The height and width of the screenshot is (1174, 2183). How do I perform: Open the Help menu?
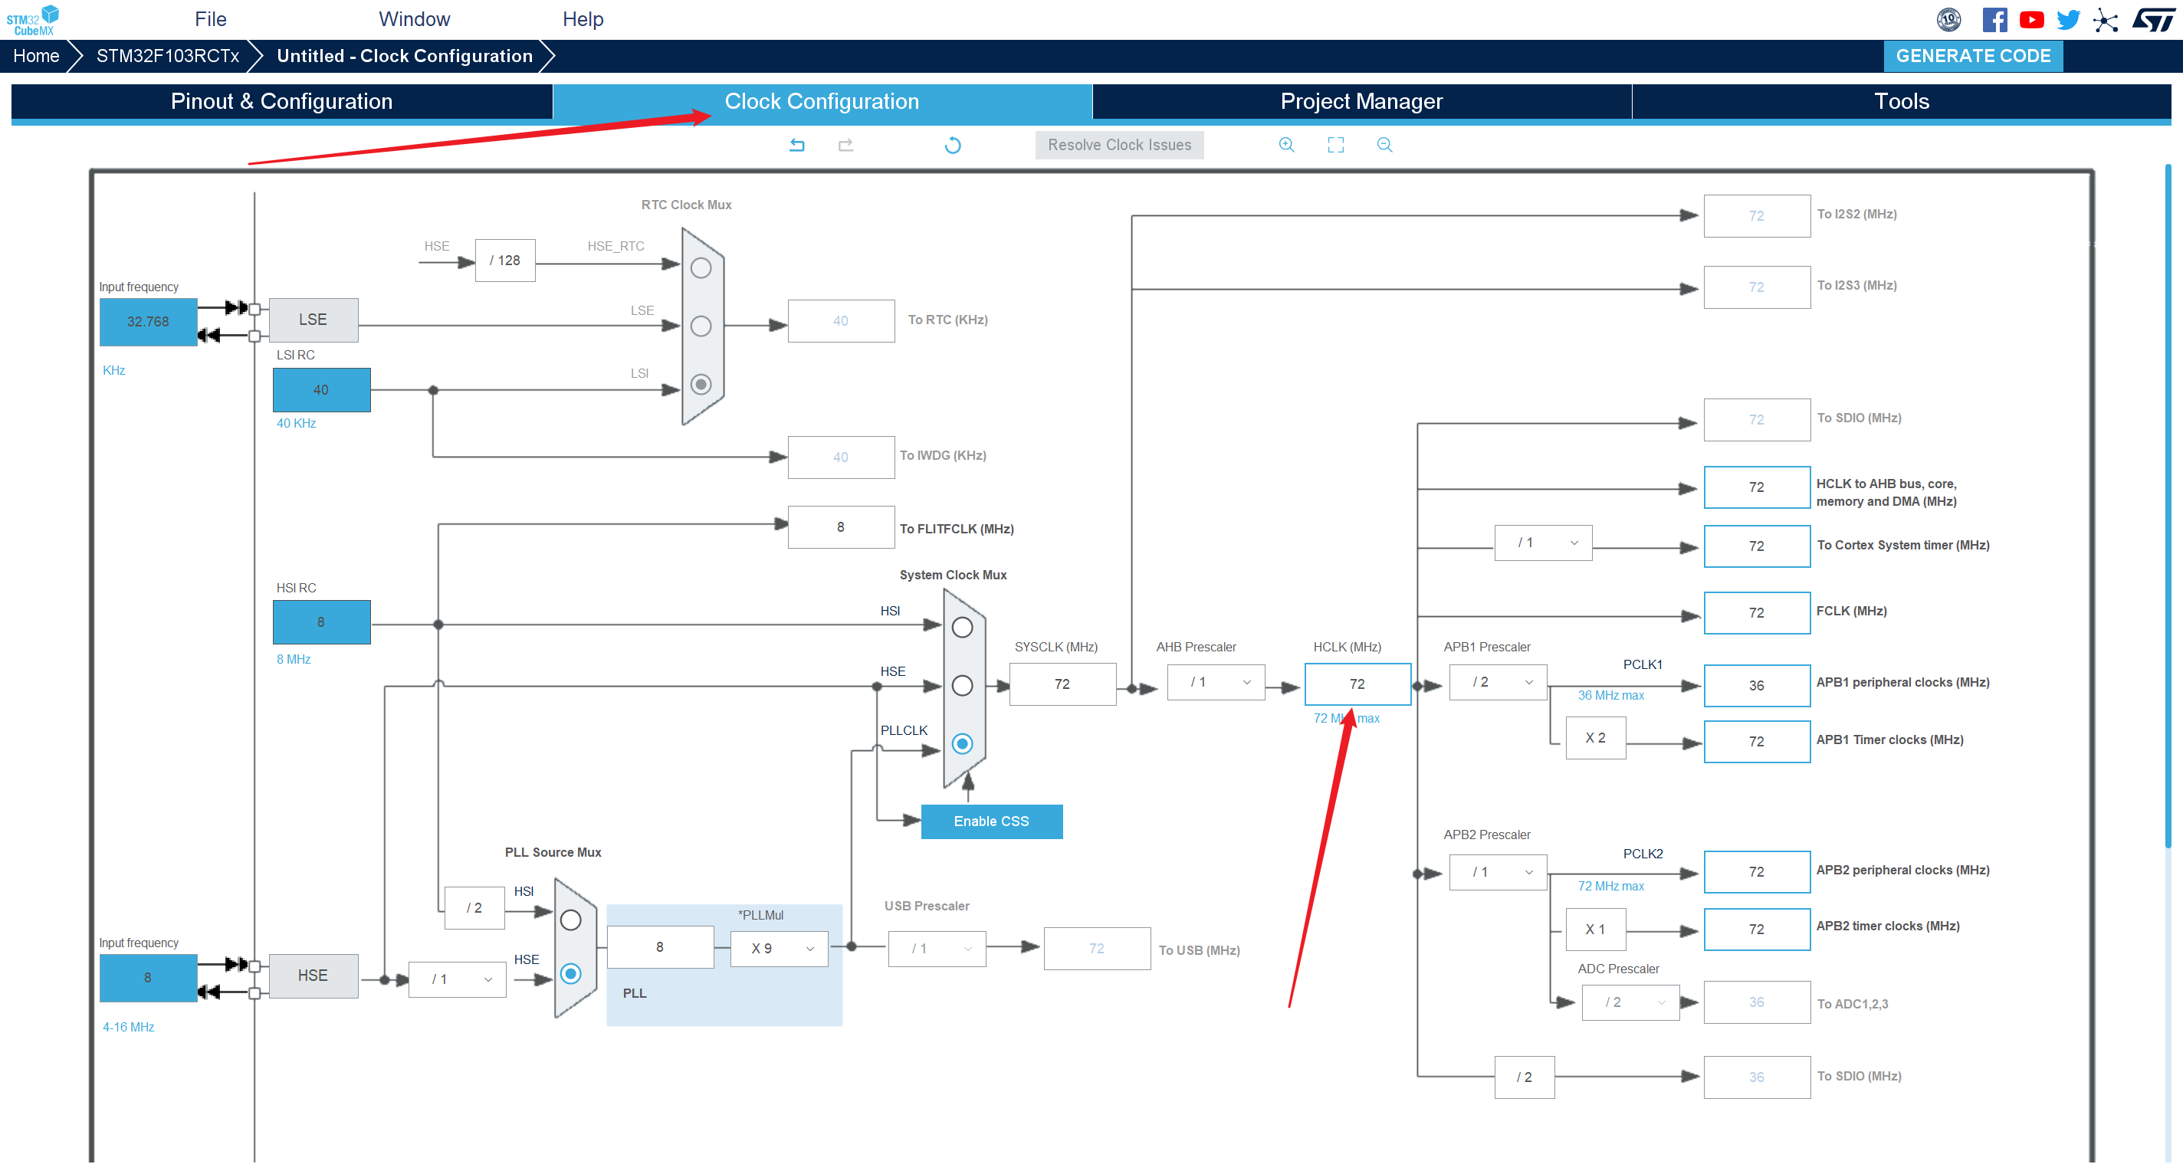[x=583, y=19]
